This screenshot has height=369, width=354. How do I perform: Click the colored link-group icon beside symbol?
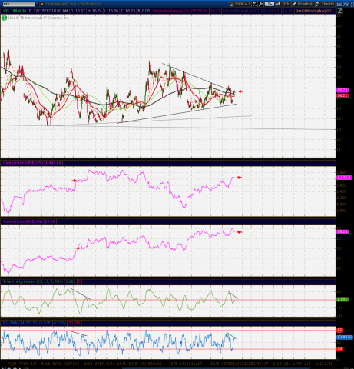pos(41,4)
